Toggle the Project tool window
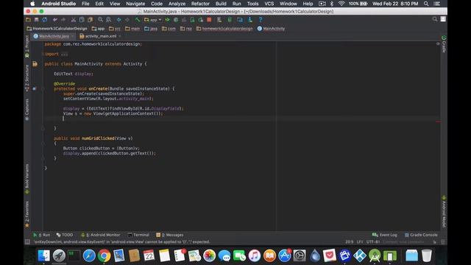471x265 pixels. click(x=27, y=46)
